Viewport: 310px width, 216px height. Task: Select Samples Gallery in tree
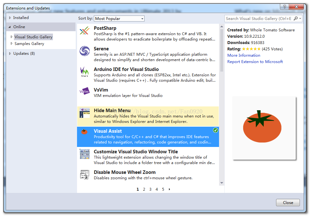29,44
